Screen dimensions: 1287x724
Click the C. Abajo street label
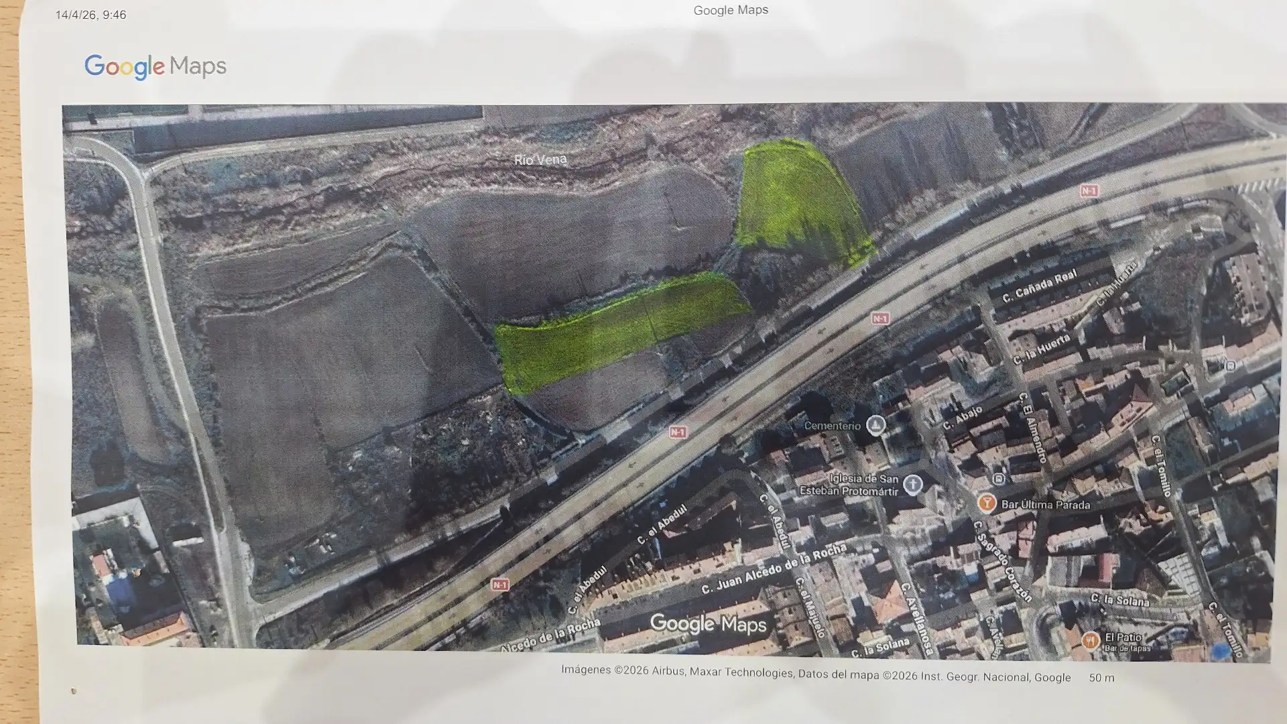pyautogui.click(x=963, y=418)
